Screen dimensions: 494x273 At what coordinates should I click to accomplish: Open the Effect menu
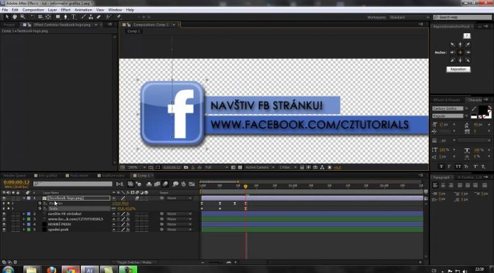click(65, 10)
